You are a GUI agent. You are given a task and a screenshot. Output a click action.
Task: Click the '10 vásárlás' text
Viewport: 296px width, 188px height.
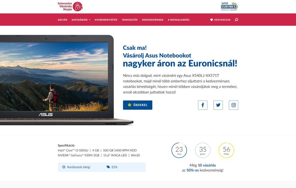coord(207,165)
